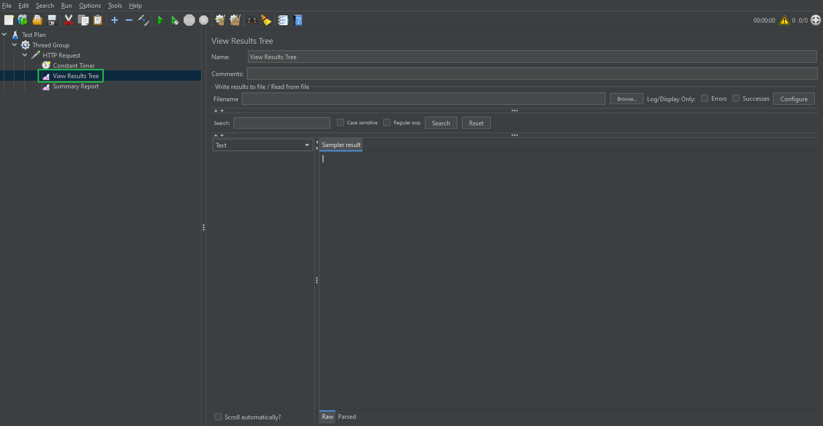The width and height of the screenshot is (823, 426).
Task: Click the Shutdown round X icon
Action: [204, 20]
